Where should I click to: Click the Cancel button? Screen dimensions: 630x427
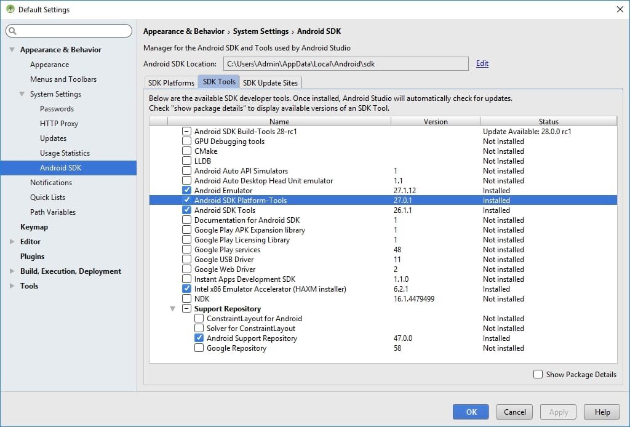click(515, 412)
